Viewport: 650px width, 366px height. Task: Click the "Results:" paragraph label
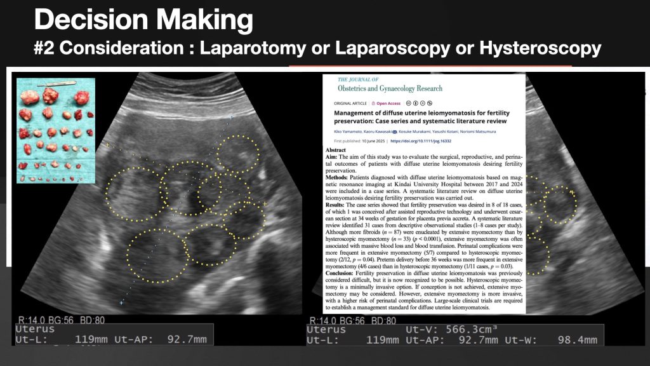(x=335, y=205)
